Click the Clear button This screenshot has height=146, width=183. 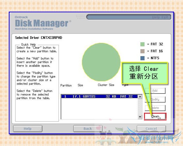pyautogui.click(x=155, y=116)
